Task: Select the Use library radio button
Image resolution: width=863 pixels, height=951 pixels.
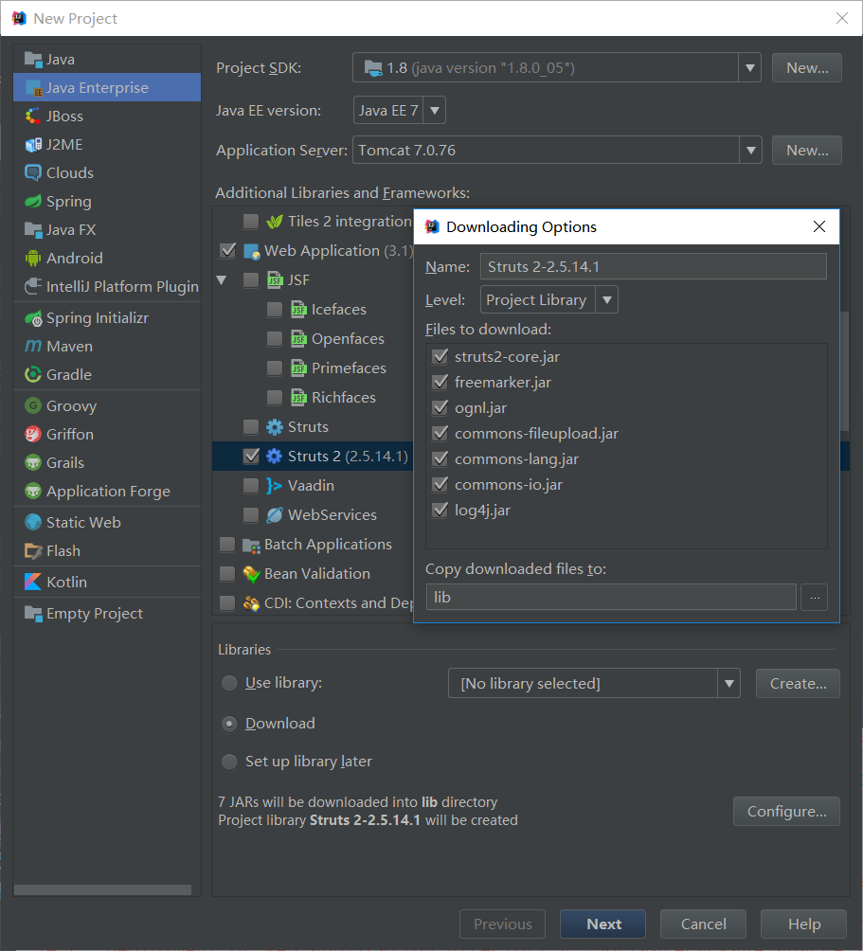Action: (x=229, y=684)
